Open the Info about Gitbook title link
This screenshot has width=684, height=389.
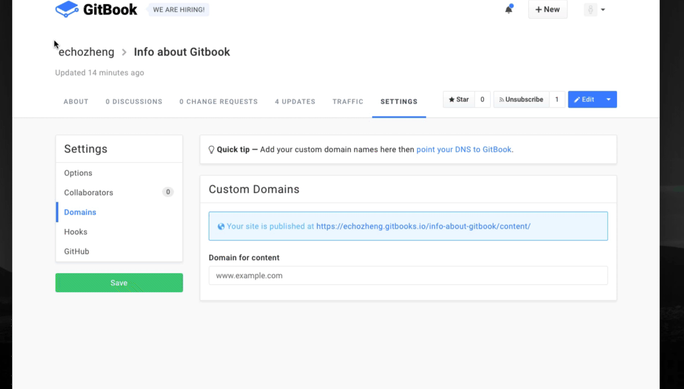tap(182, 52)
